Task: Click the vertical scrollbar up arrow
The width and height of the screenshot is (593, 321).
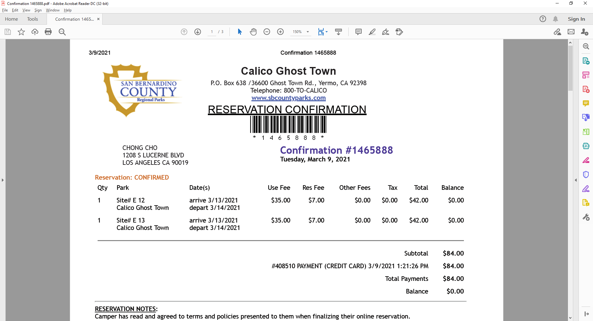Action: 570,43
